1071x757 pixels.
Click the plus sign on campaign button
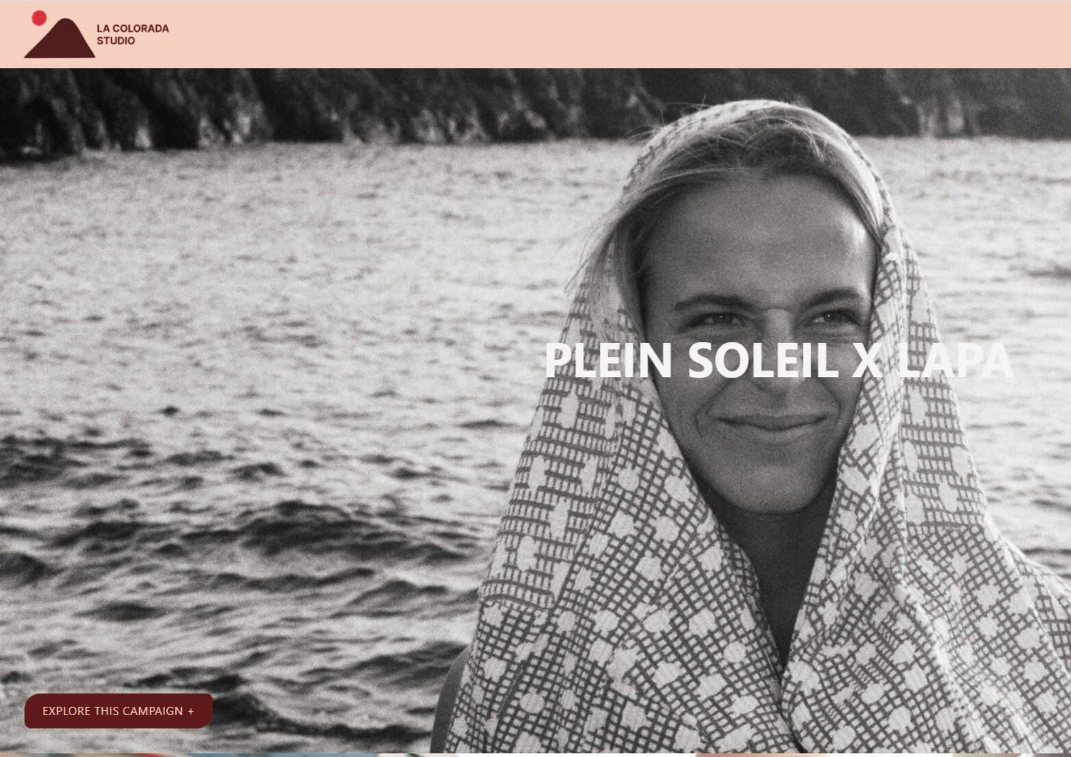[x=191, y=711]
